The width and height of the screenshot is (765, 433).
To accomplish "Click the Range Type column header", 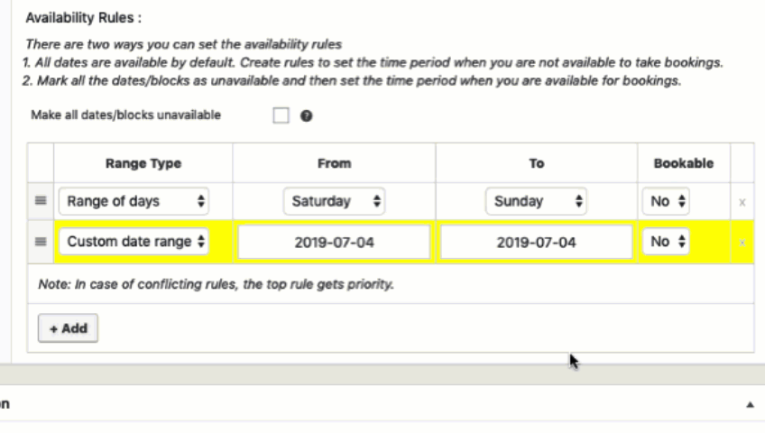I will (x=143, y=163).
